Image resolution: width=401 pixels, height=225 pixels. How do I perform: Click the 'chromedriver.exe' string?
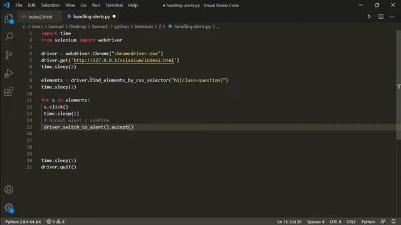pyautogui.click(x=136, y=54)
